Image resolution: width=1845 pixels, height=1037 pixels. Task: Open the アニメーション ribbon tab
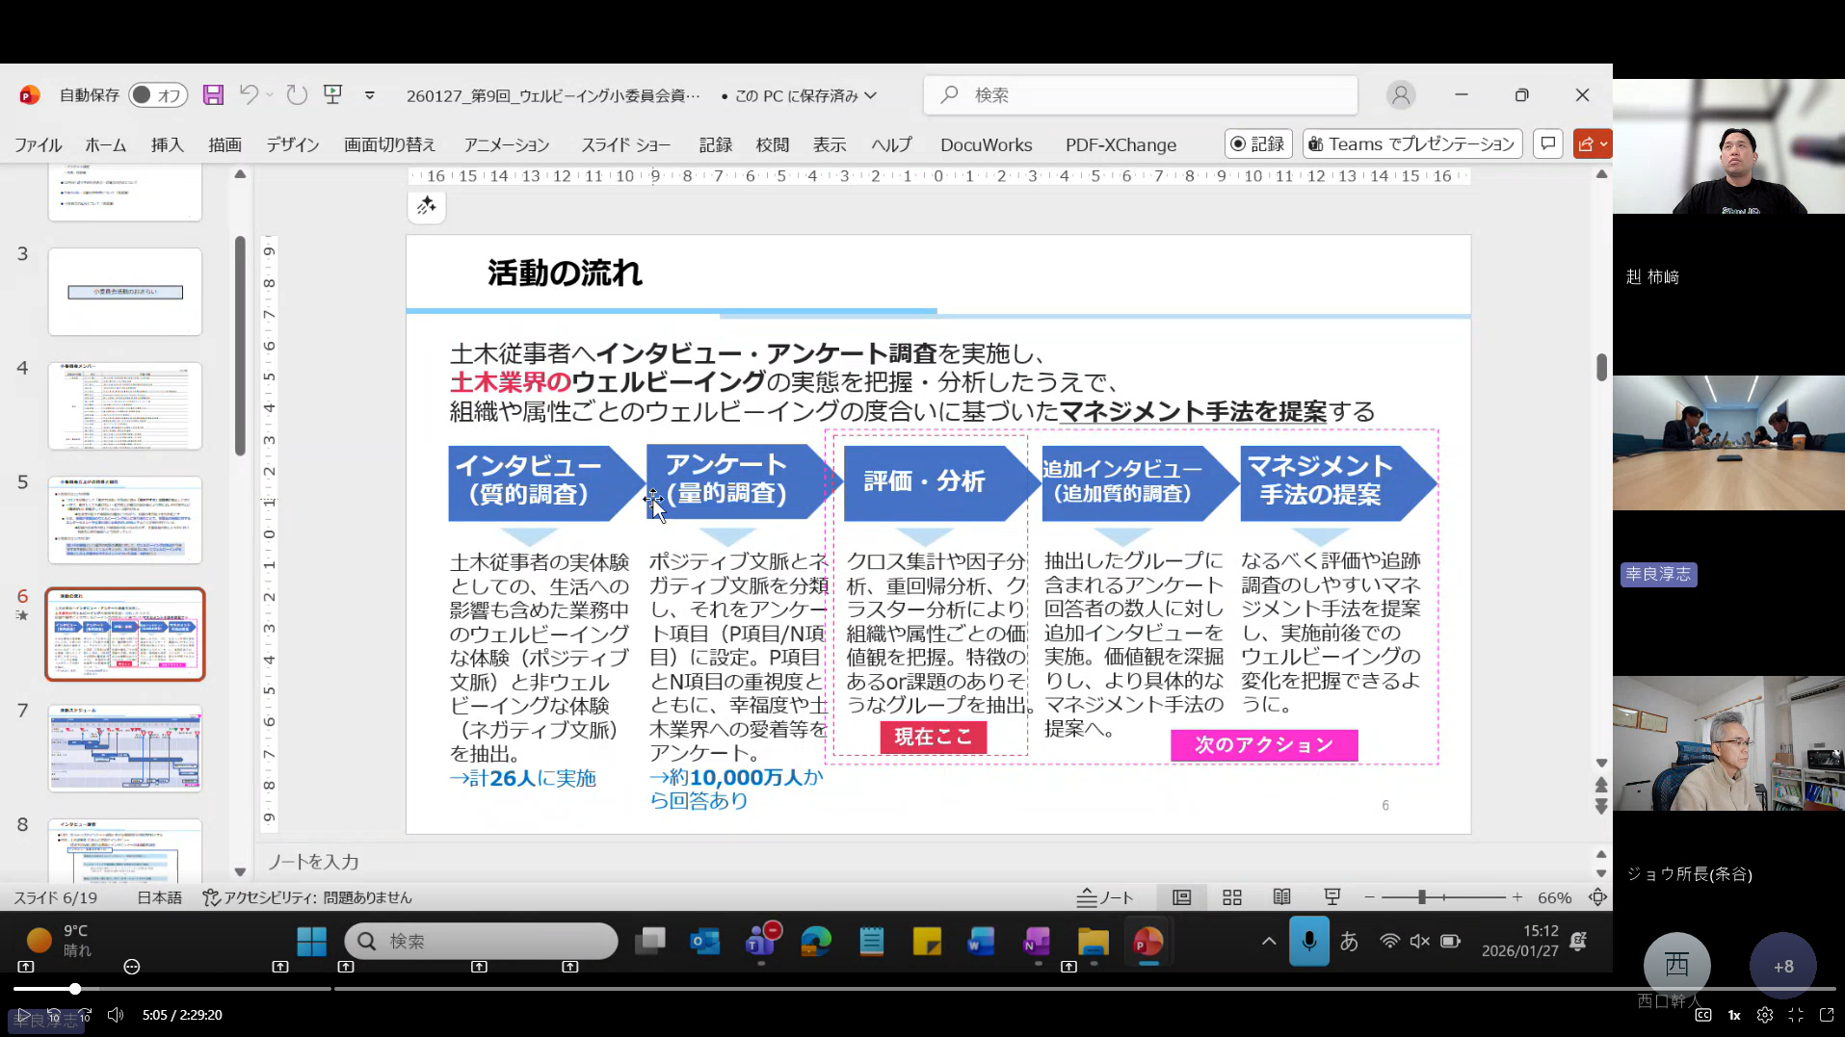click(x=507, y=144)
